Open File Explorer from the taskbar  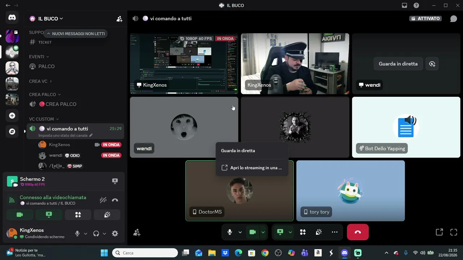tap(212, 253)
